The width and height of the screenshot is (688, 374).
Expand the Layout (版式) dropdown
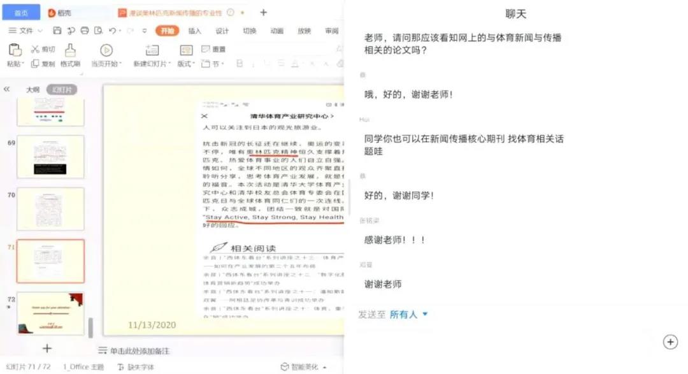pyautogui.click(x=186, y=64)
